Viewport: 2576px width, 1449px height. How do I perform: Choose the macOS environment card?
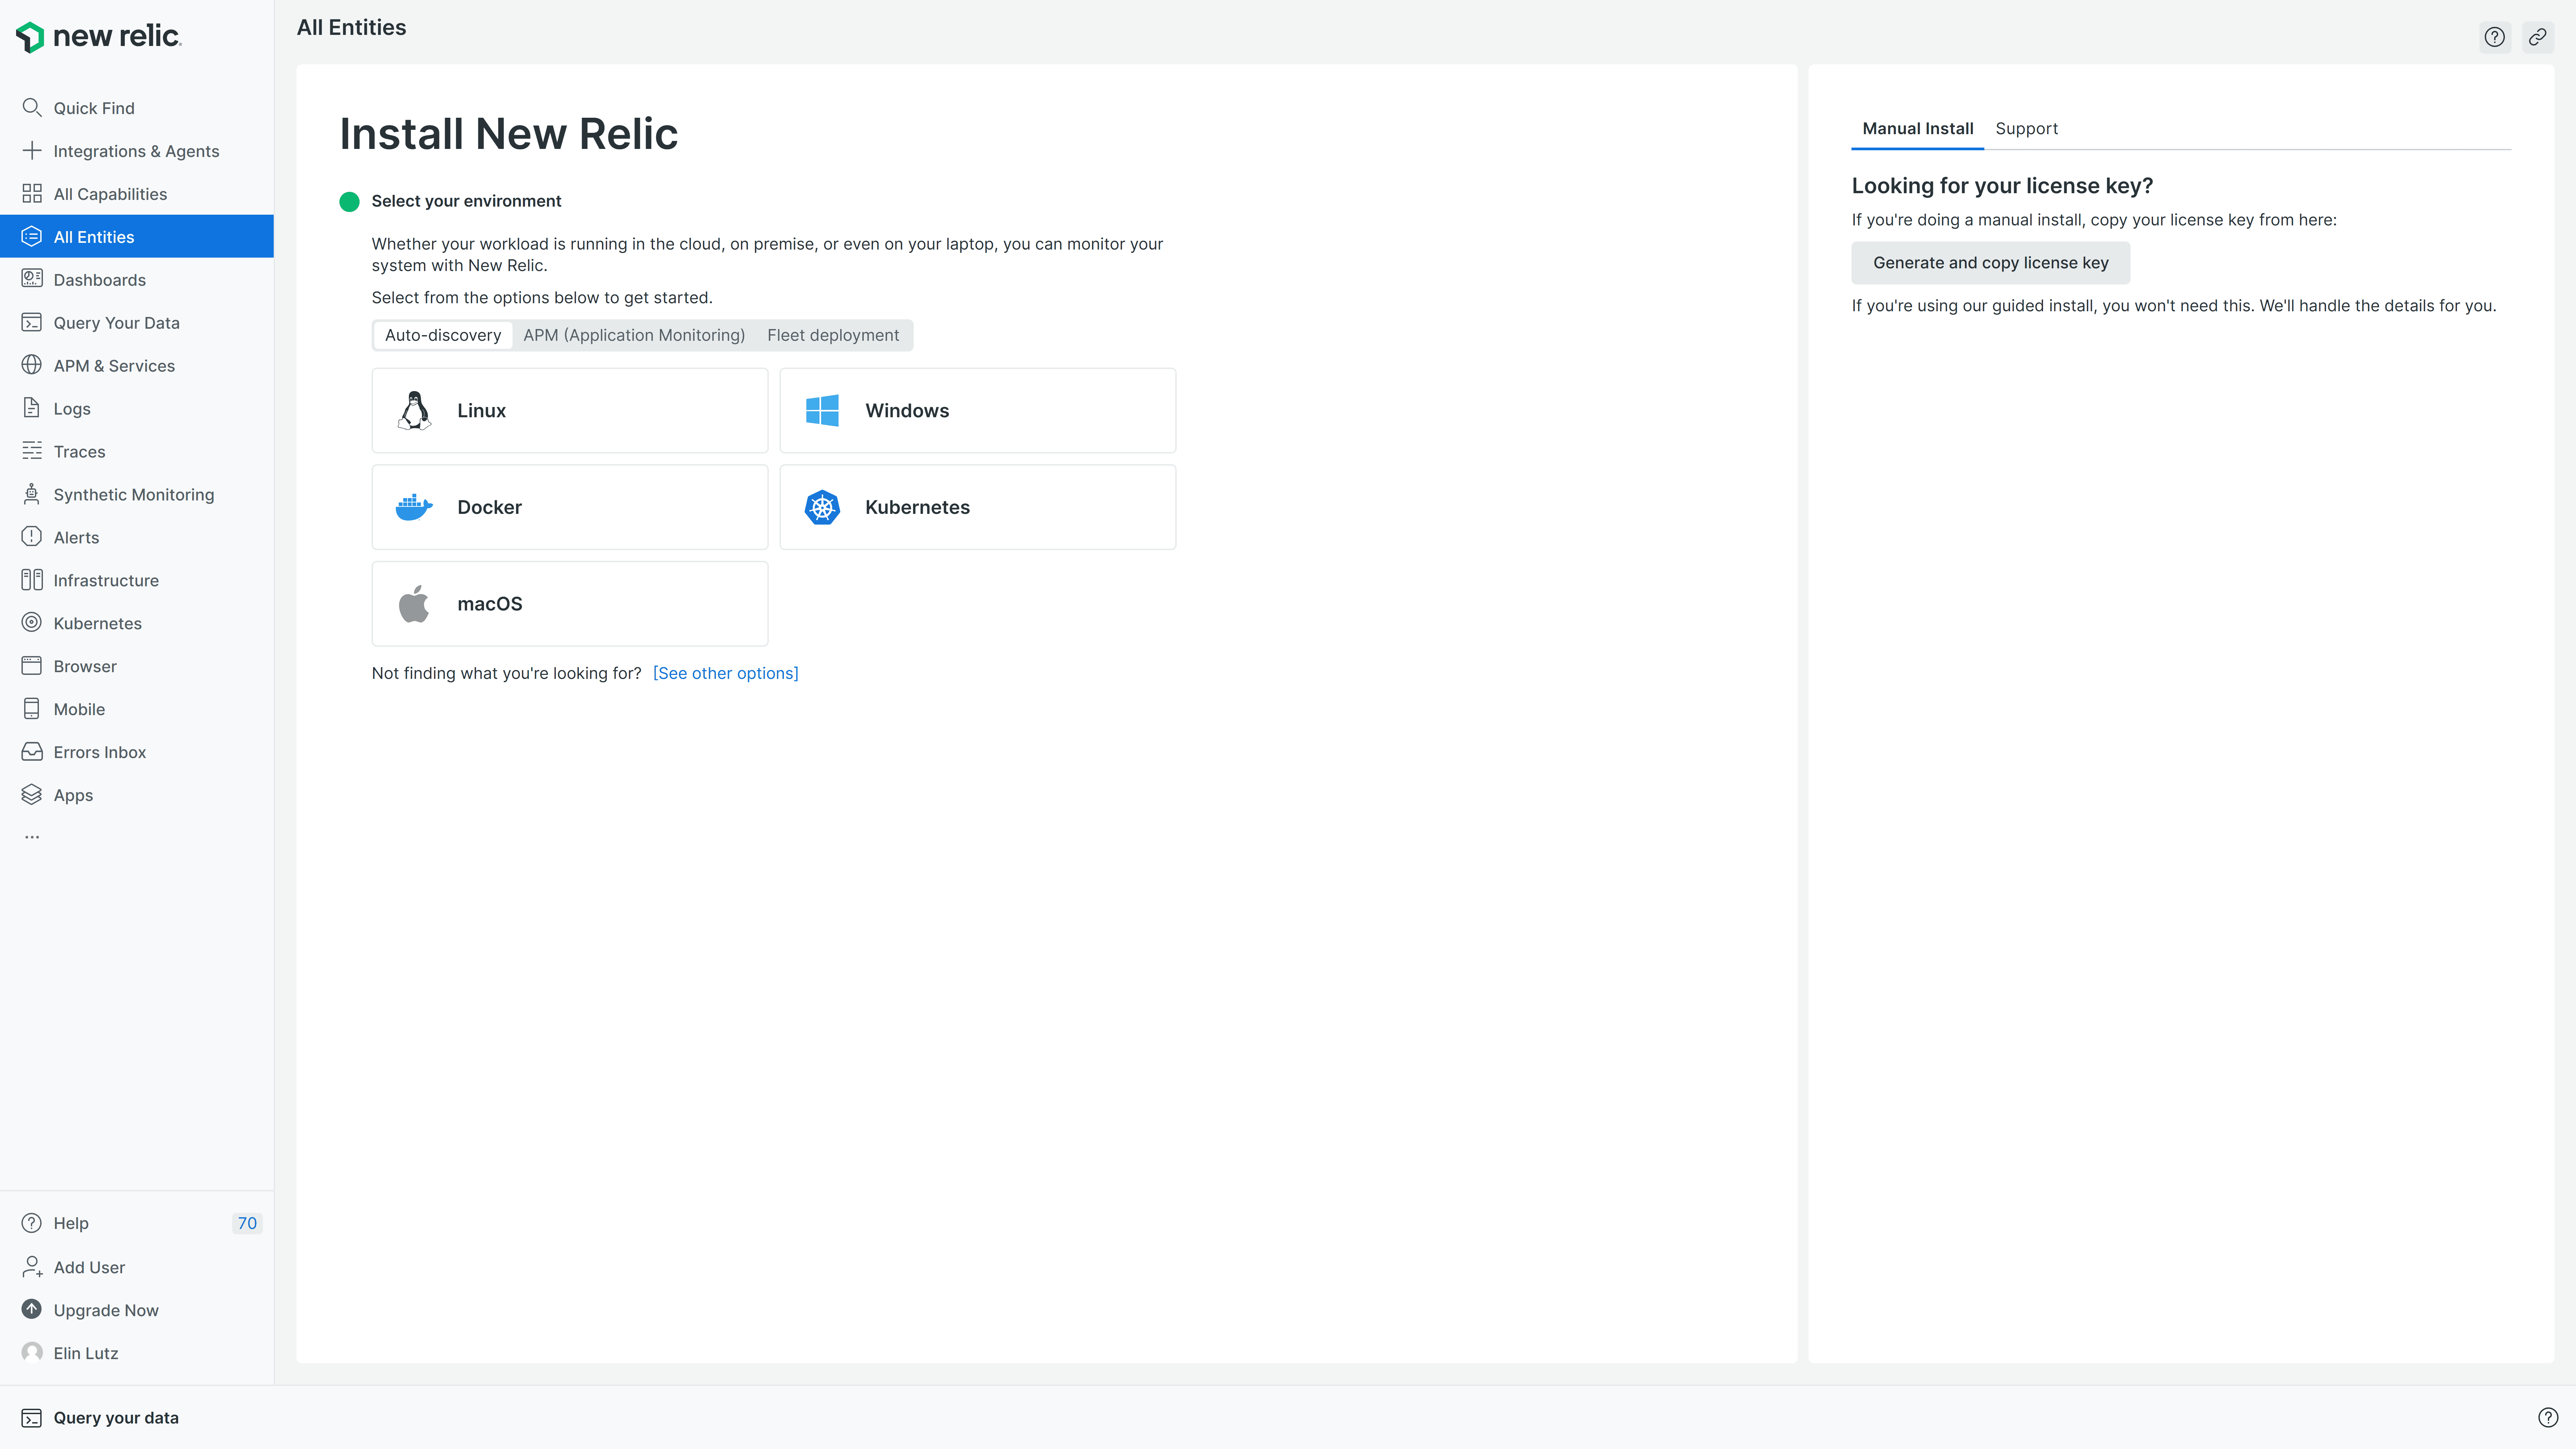click(570, 604)
